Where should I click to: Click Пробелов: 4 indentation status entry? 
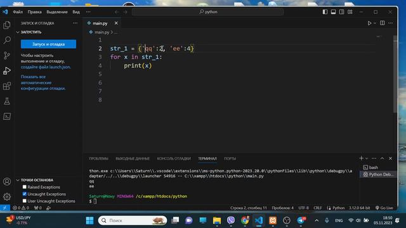click(282, 208)
